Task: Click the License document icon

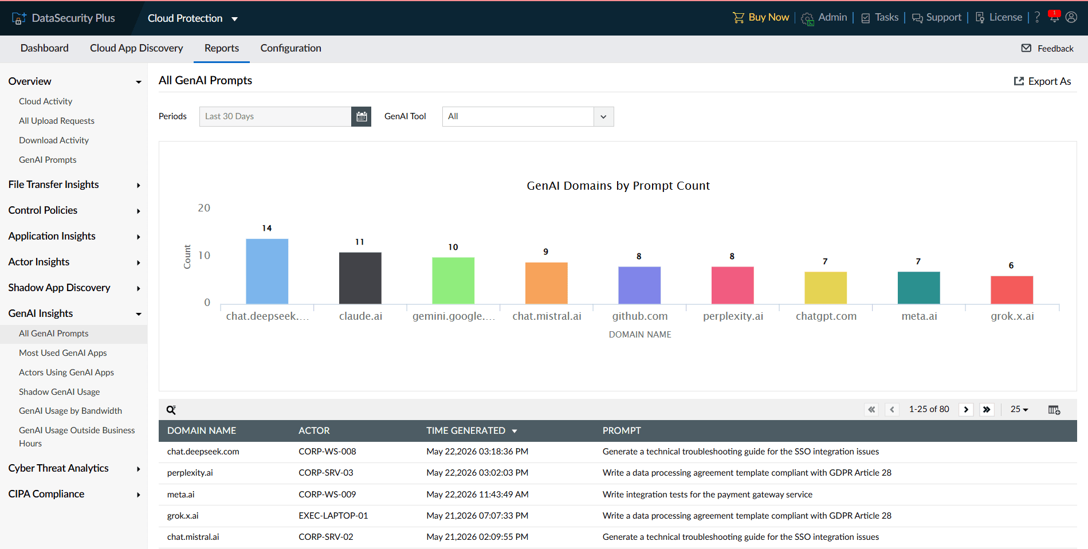Action: point(980,18)
